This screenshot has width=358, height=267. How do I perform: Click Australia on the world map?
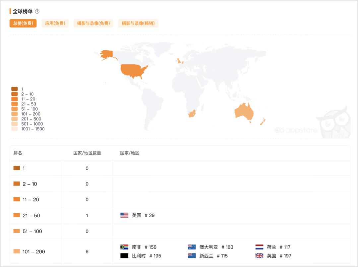coord(244,112)
